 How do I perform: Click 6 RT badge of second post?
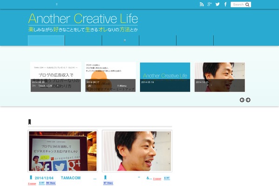click(167, 178)
